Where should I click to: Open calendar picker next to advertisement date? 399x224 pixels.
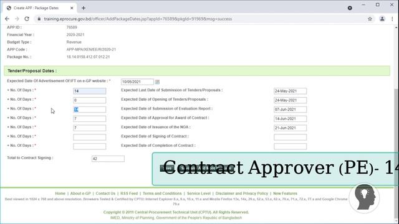pos(157,82)
